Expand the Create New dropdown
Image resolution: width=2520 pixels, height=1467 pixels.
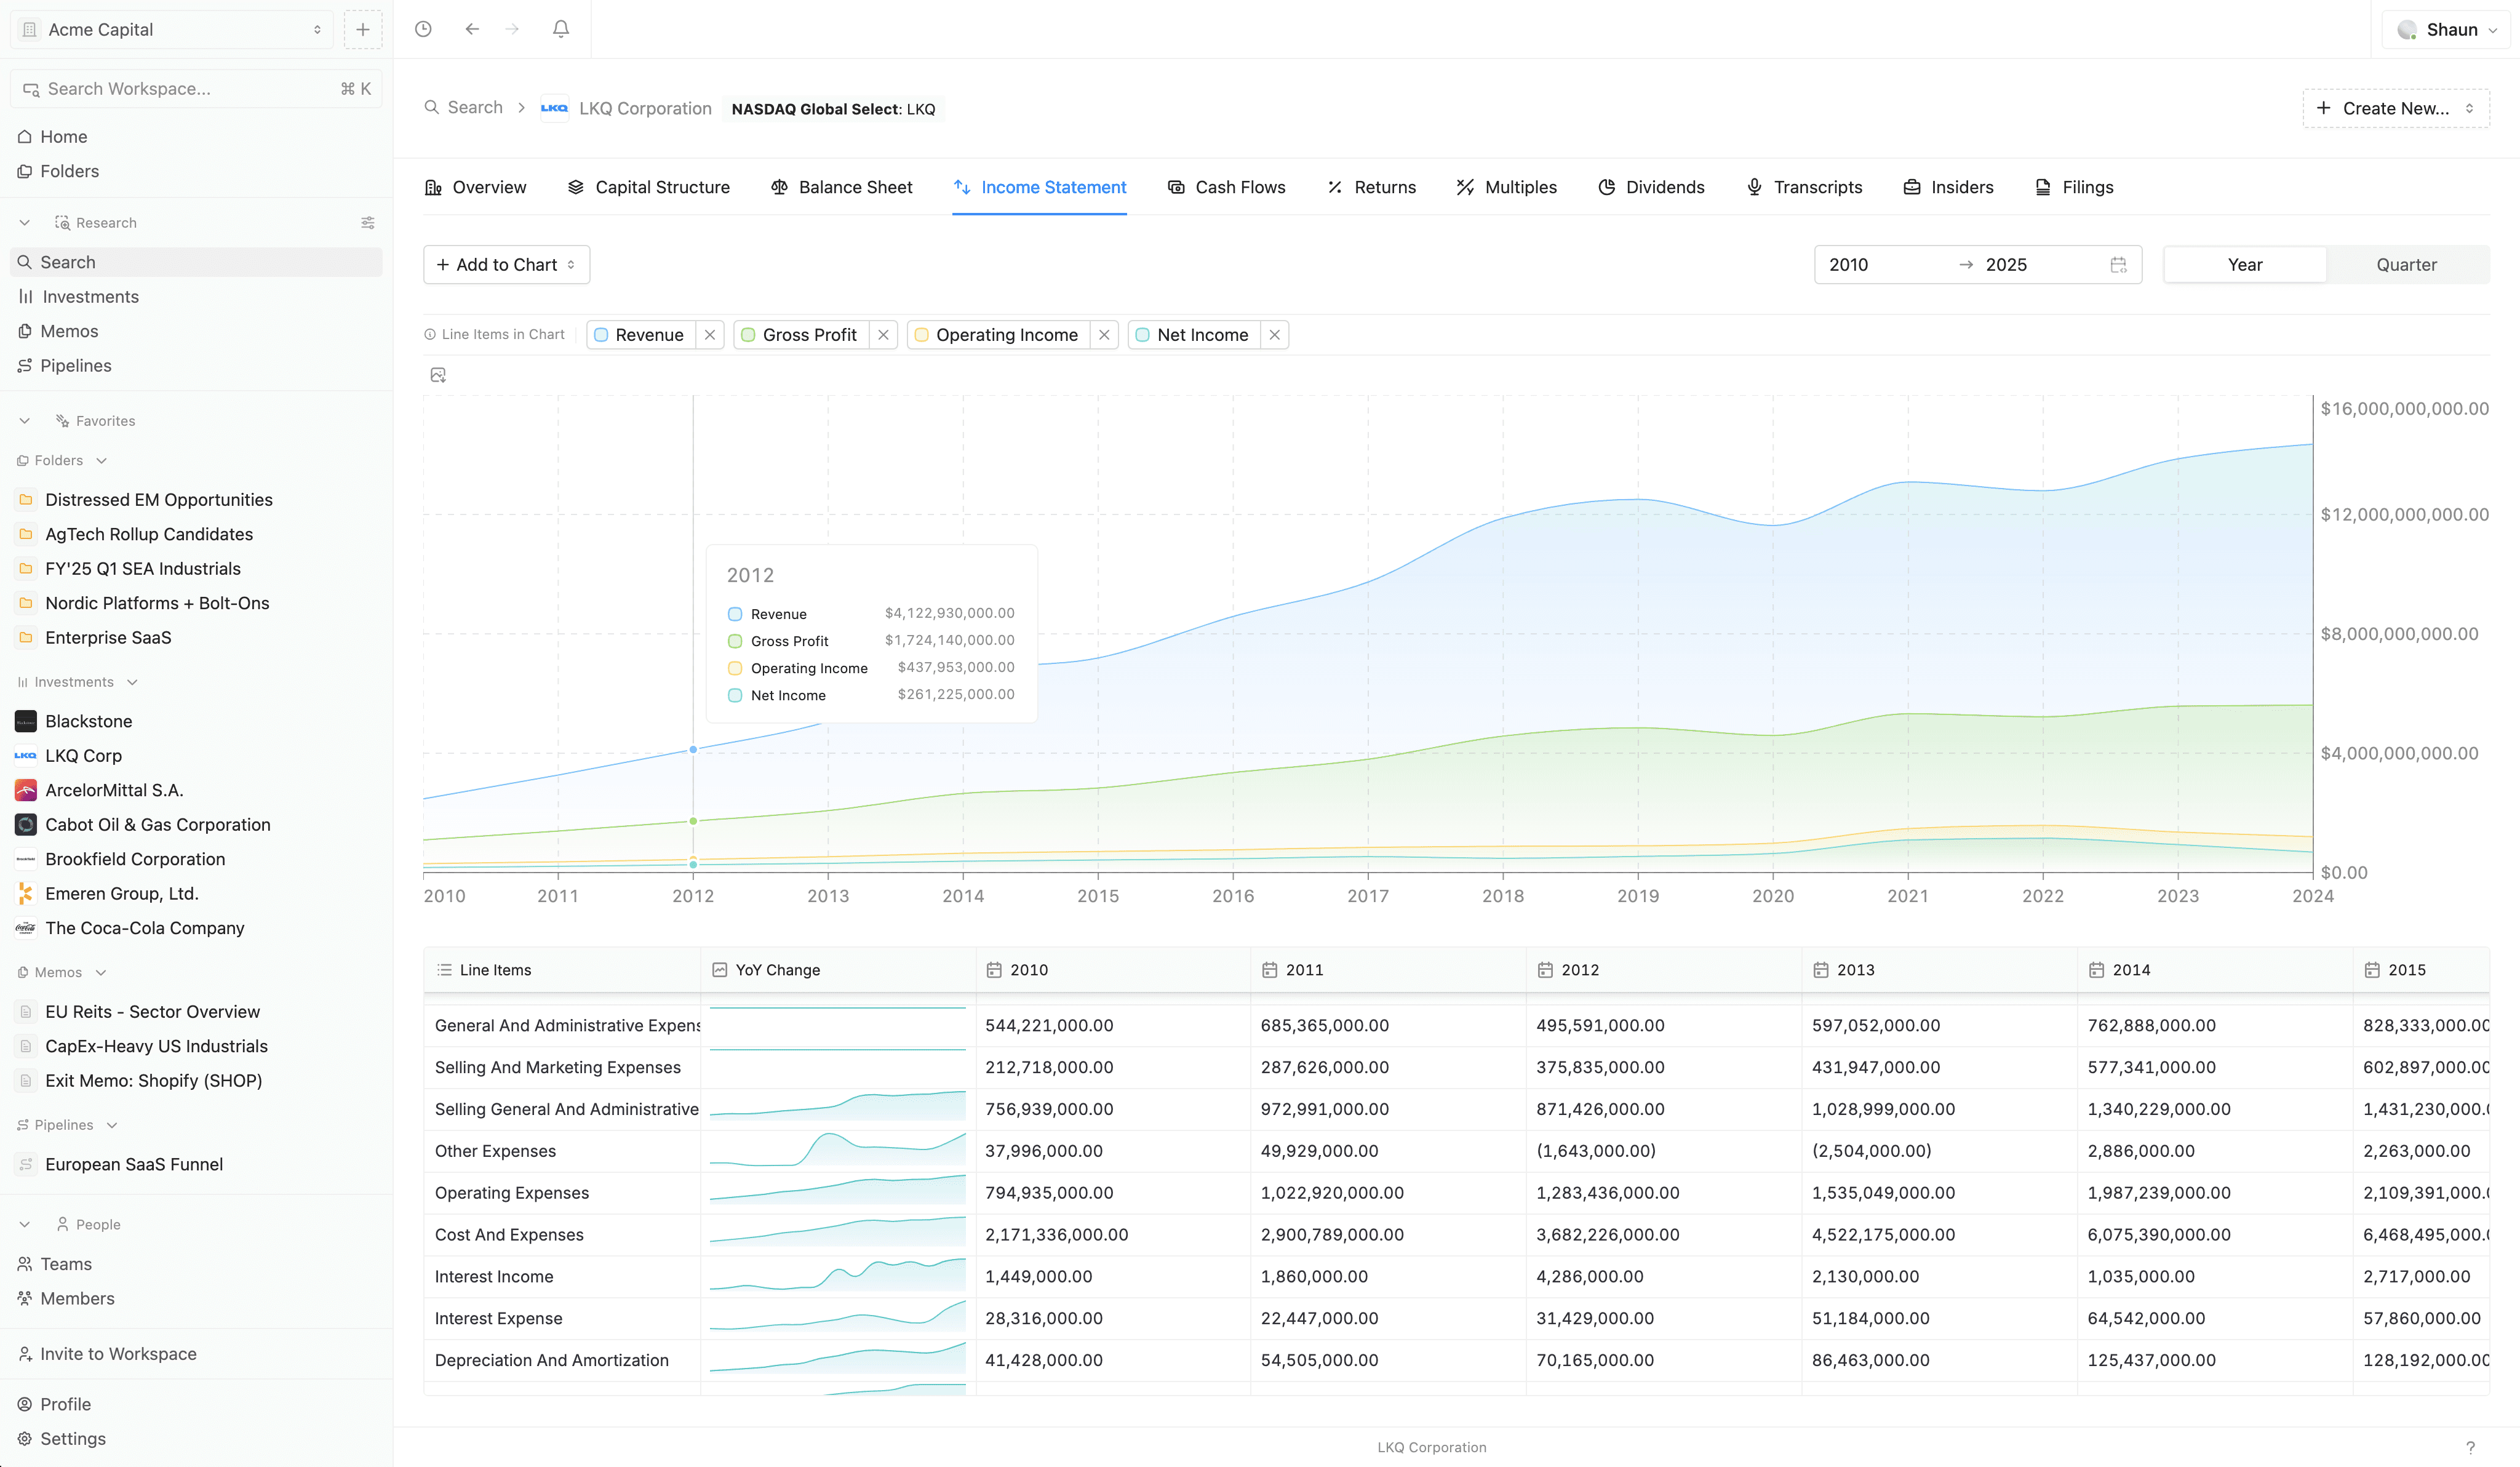pos(2396,108)
